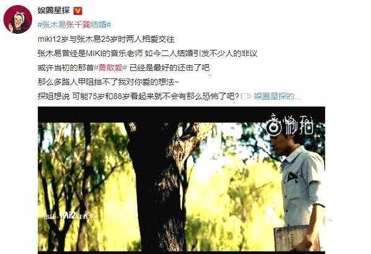Open the #勇敢爱# hashtag topic

[x=111, y=68]
